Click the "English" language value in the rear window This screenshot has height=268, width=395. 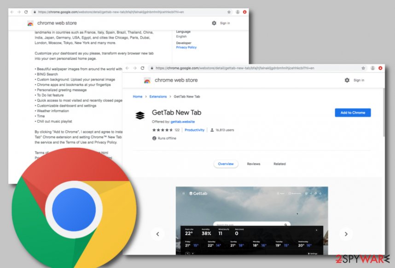(181, 36)
